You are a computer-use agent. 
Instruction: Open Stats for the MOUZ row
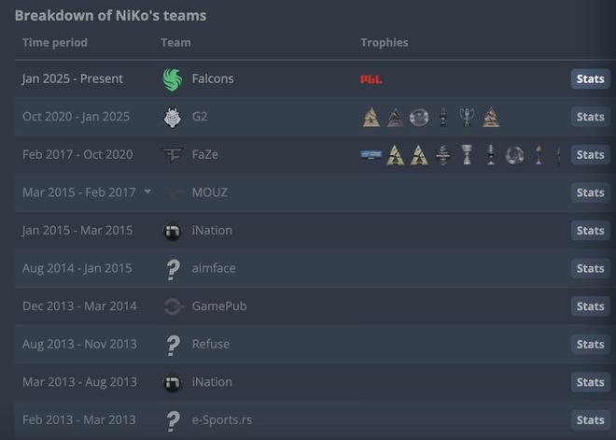click(591, 192)
